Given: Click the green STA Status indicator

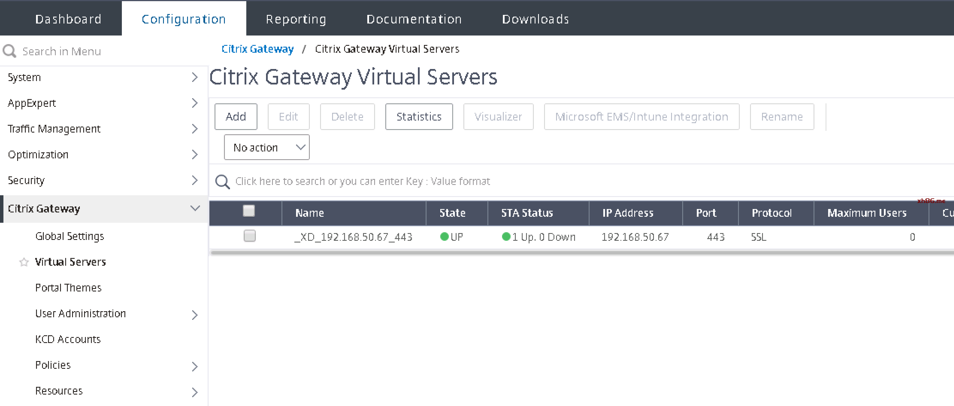Looking at the screenshot, I should [x=506, y=236].
